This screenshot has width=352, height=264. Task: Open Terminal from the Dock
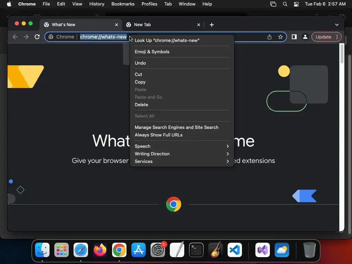(196, 250)
